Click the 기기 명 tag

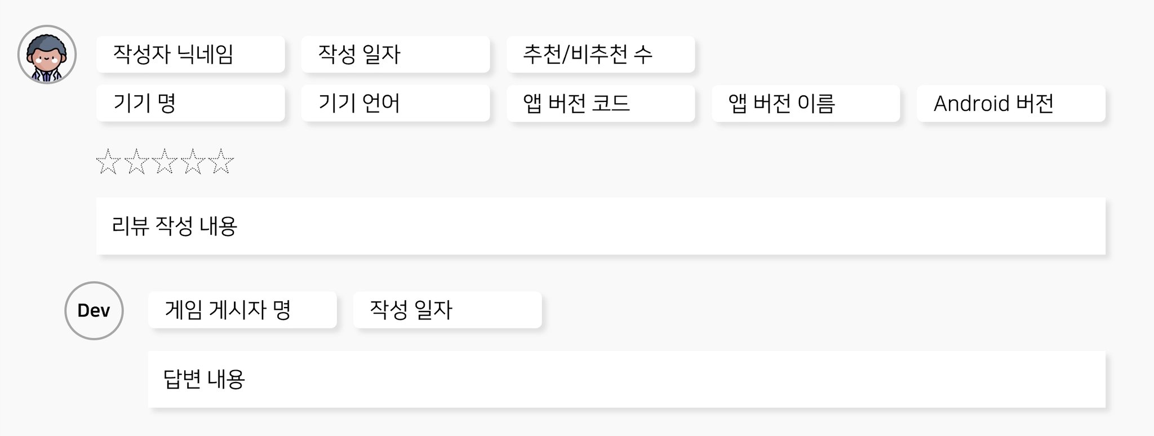pyautogui.click(x=190, y=103)
